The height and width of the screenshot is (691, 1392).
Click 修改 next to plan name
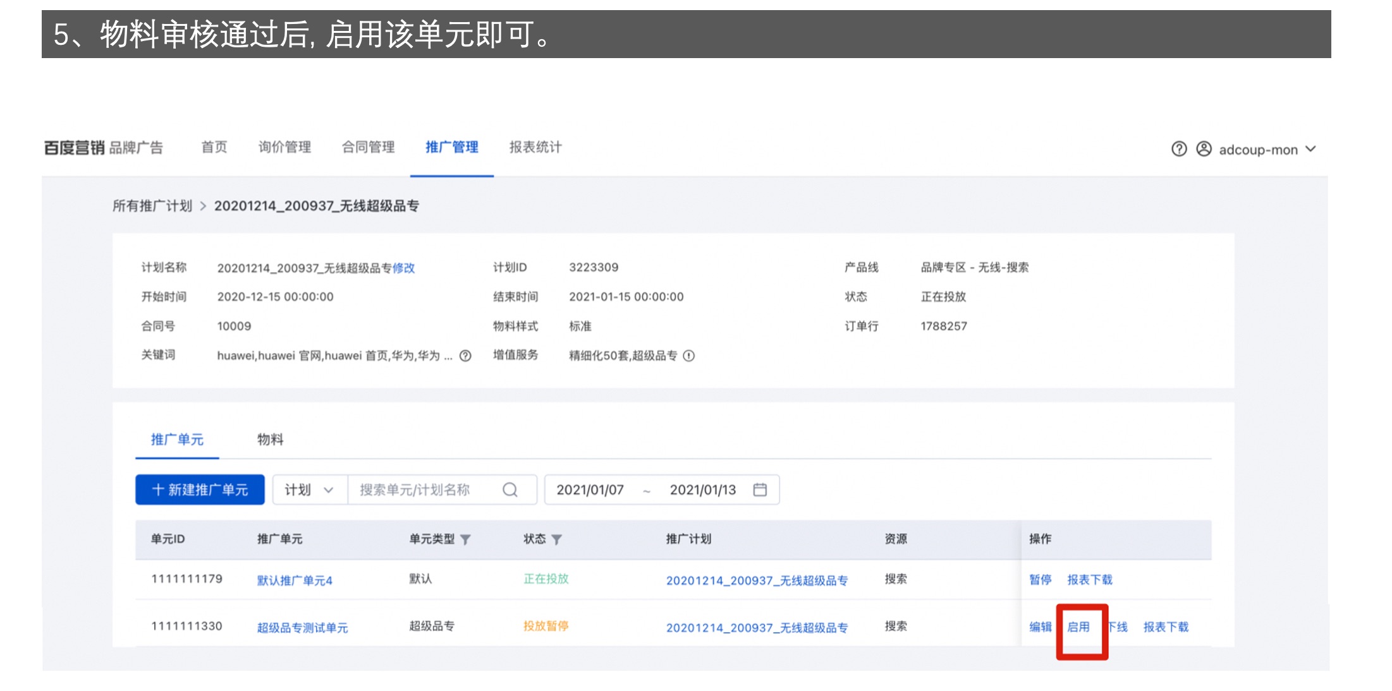[403, 268]
